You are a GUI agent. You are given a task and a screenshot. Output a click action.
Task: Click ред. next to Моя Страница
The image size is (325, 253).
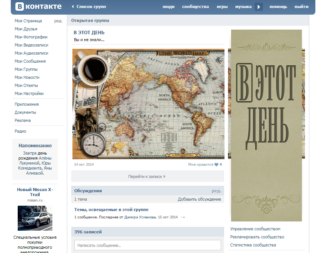click(58, 21)
